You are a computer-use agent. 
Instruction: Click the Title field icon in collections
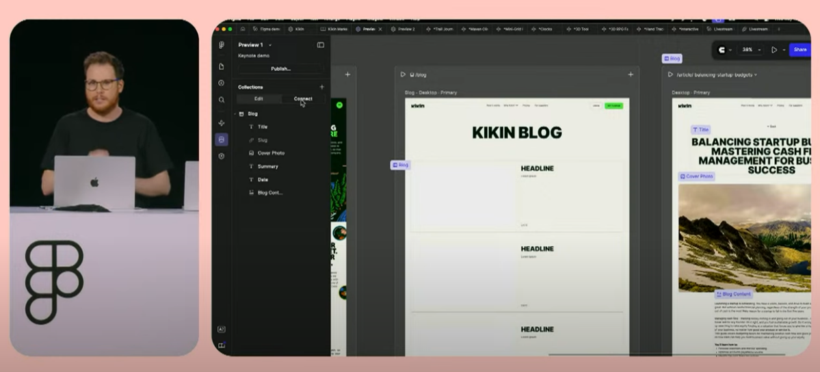(x=251, y=127)
